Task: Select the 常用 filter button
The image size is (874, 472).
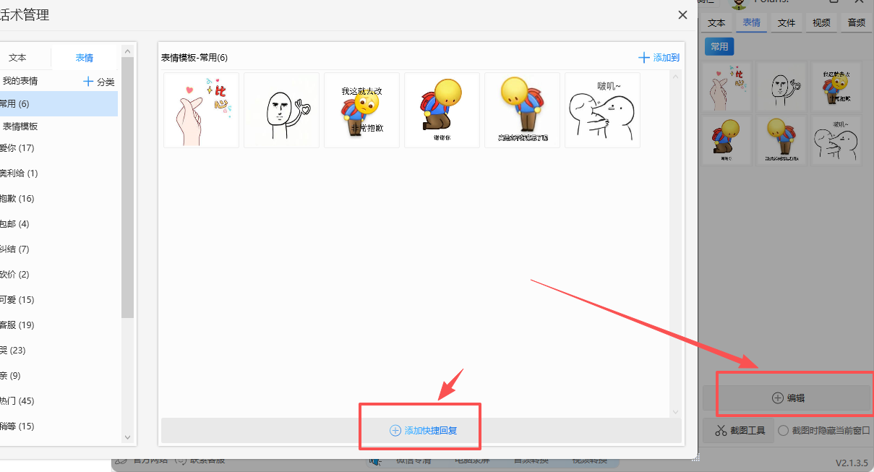Action: [719, 46]
